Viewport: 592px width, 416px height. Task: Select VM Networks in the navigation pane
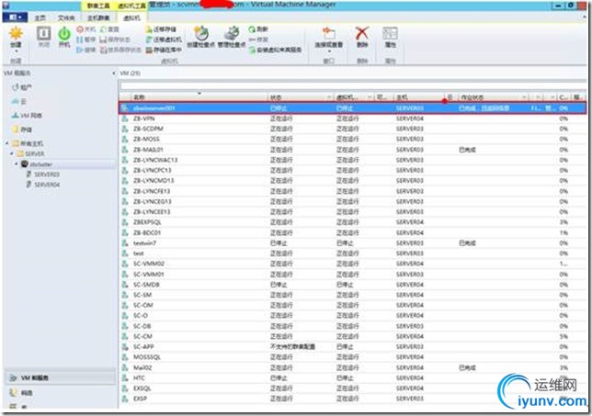pyautogui.click(x=26, y=116)
